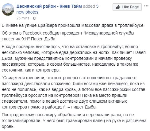Click the gray 'added 3' text

coord(91,6)
